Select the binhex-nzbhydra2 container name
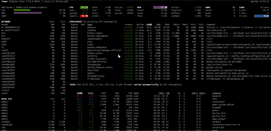 (97, 47)
